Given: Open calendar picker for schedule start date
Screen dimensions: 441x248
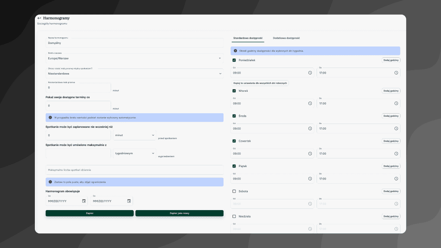Looking at the screenshot, I should pos(84,201).
